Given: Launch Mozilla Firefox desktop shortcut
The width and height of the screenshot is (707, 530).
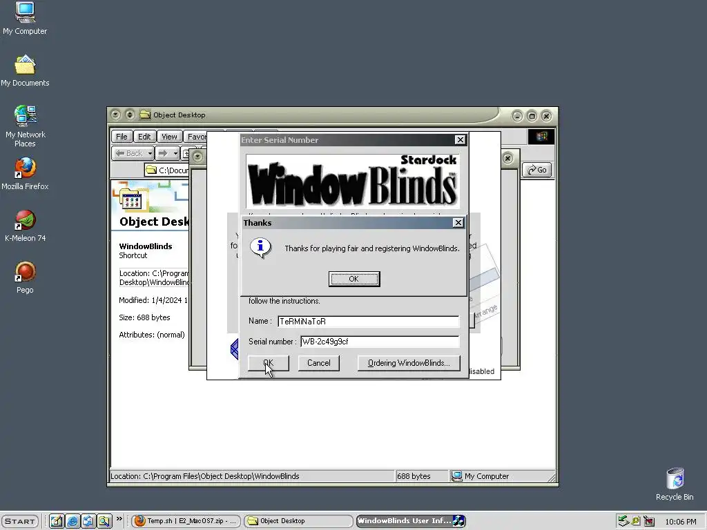Looking at the screenshot, I should click(25, 174).
